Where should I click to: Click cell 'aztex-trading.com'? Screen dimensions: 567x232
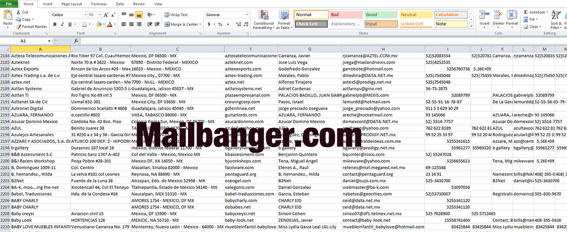(250, 75)
